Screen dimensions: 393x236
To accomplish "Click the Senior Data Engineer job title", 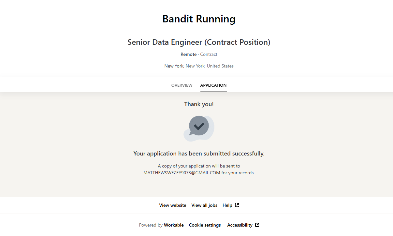I will pyautogui.click(x=199, y=42).
